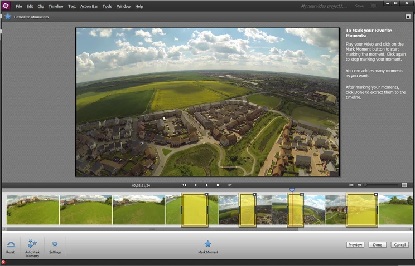Play the video
The width and height of the screenshot is (415, 266).
tap(207, 185)
